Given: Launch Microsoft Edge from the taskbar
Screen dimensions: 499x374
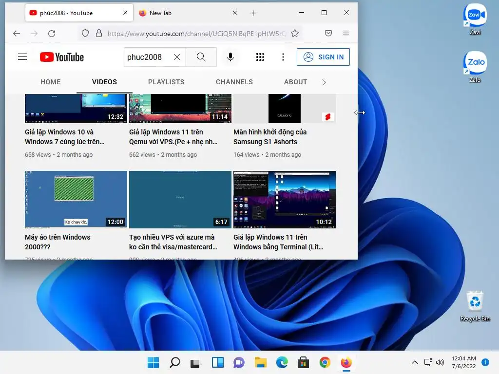Looking at the screenshot, I should click(x=282, y=362).
